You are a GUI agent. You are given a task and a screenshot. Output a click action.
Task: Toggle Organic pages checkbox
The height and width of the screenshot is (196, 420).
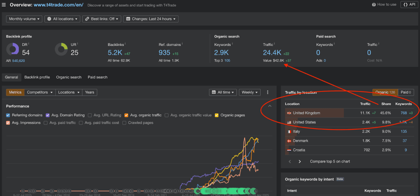[216, 115]
